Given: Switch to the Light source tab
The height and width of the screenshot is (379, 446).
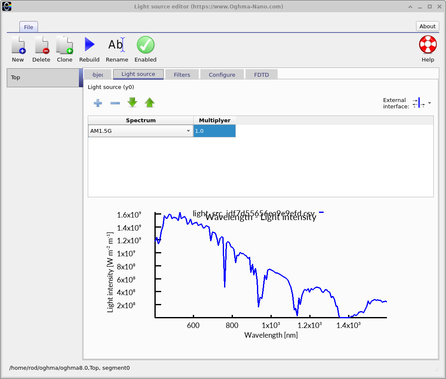Looking at the screenshot, I should tap(138, 74).
